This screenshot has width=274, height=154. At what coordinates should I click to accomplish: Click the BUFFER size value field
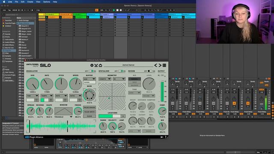(89, 82)
